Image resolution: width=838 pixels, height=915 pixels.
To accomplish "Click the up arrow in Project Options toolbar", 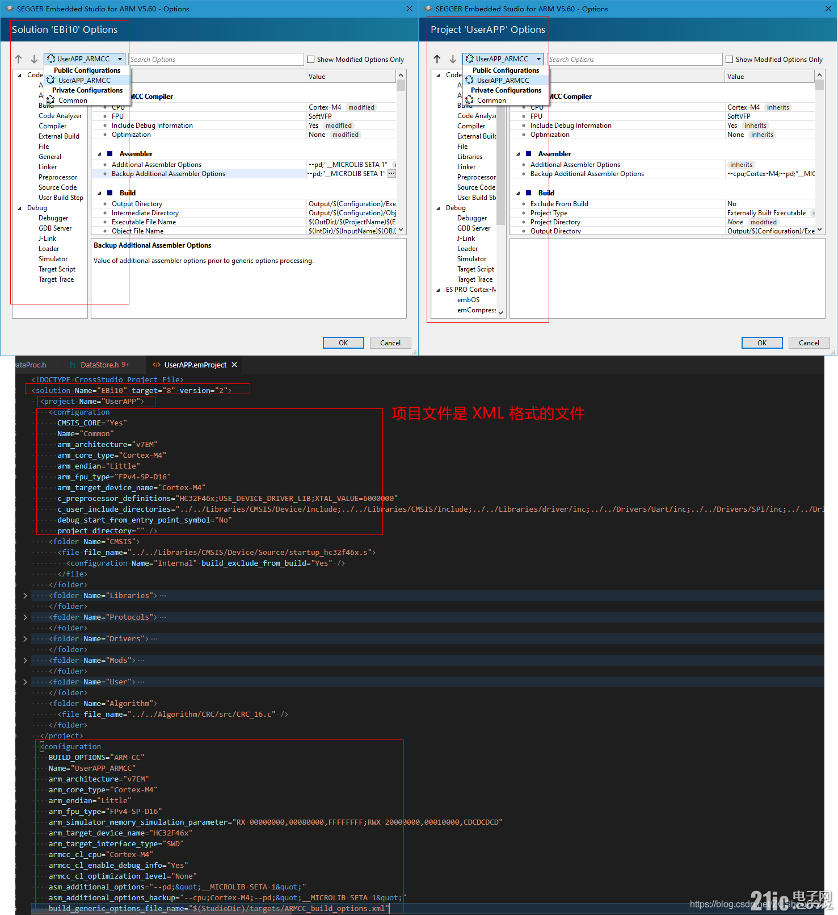I will 437,59.
